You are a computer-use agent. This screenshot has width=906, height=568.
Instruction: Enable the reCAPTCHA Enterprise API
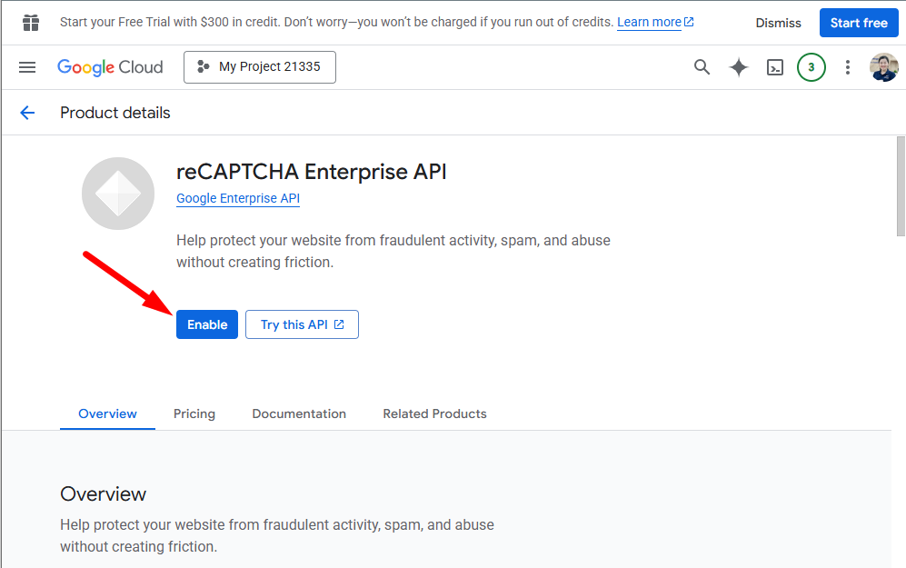(x=207, y=324)
